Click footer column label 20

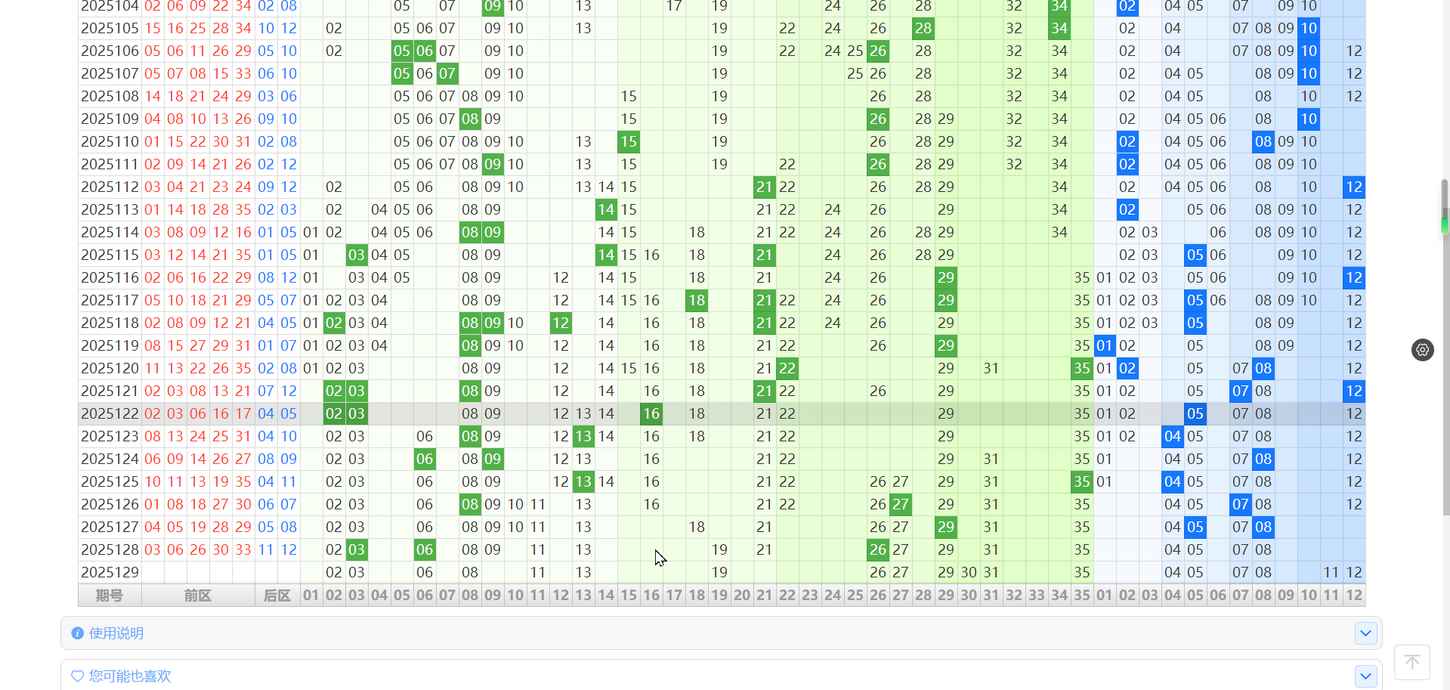(x=742, y=596)
